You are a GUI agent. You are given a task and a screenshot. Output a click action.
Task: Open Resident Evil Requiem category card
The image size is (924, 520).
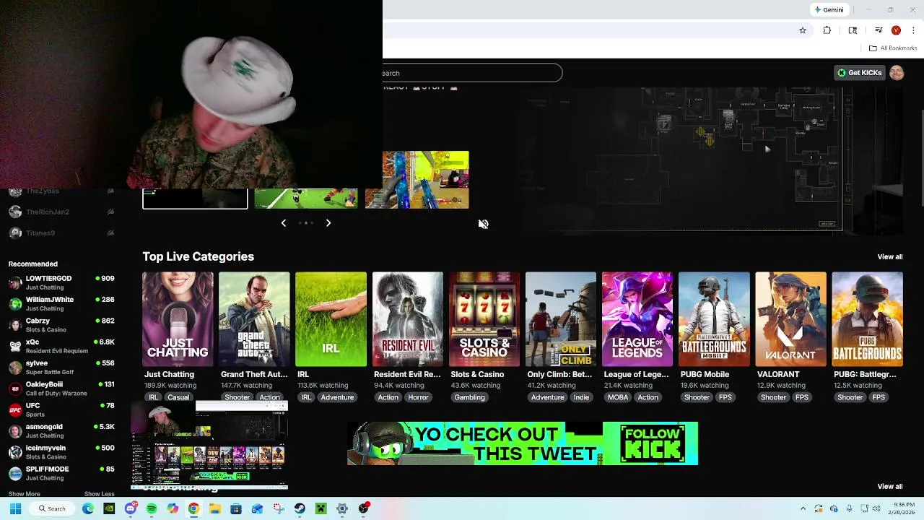[408, 319]
